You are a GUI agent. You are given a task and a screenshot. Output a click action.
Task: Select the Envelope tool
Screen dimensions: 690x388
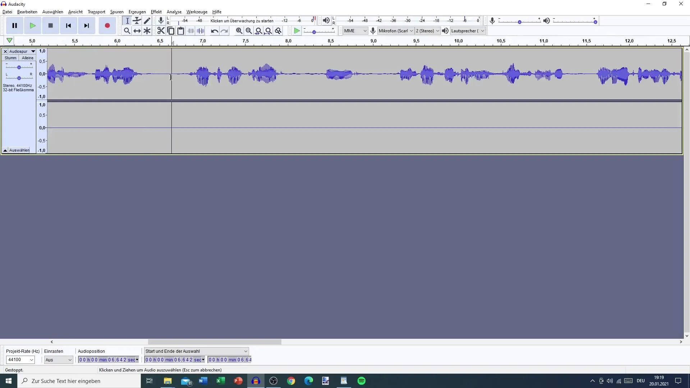point(137,21)
